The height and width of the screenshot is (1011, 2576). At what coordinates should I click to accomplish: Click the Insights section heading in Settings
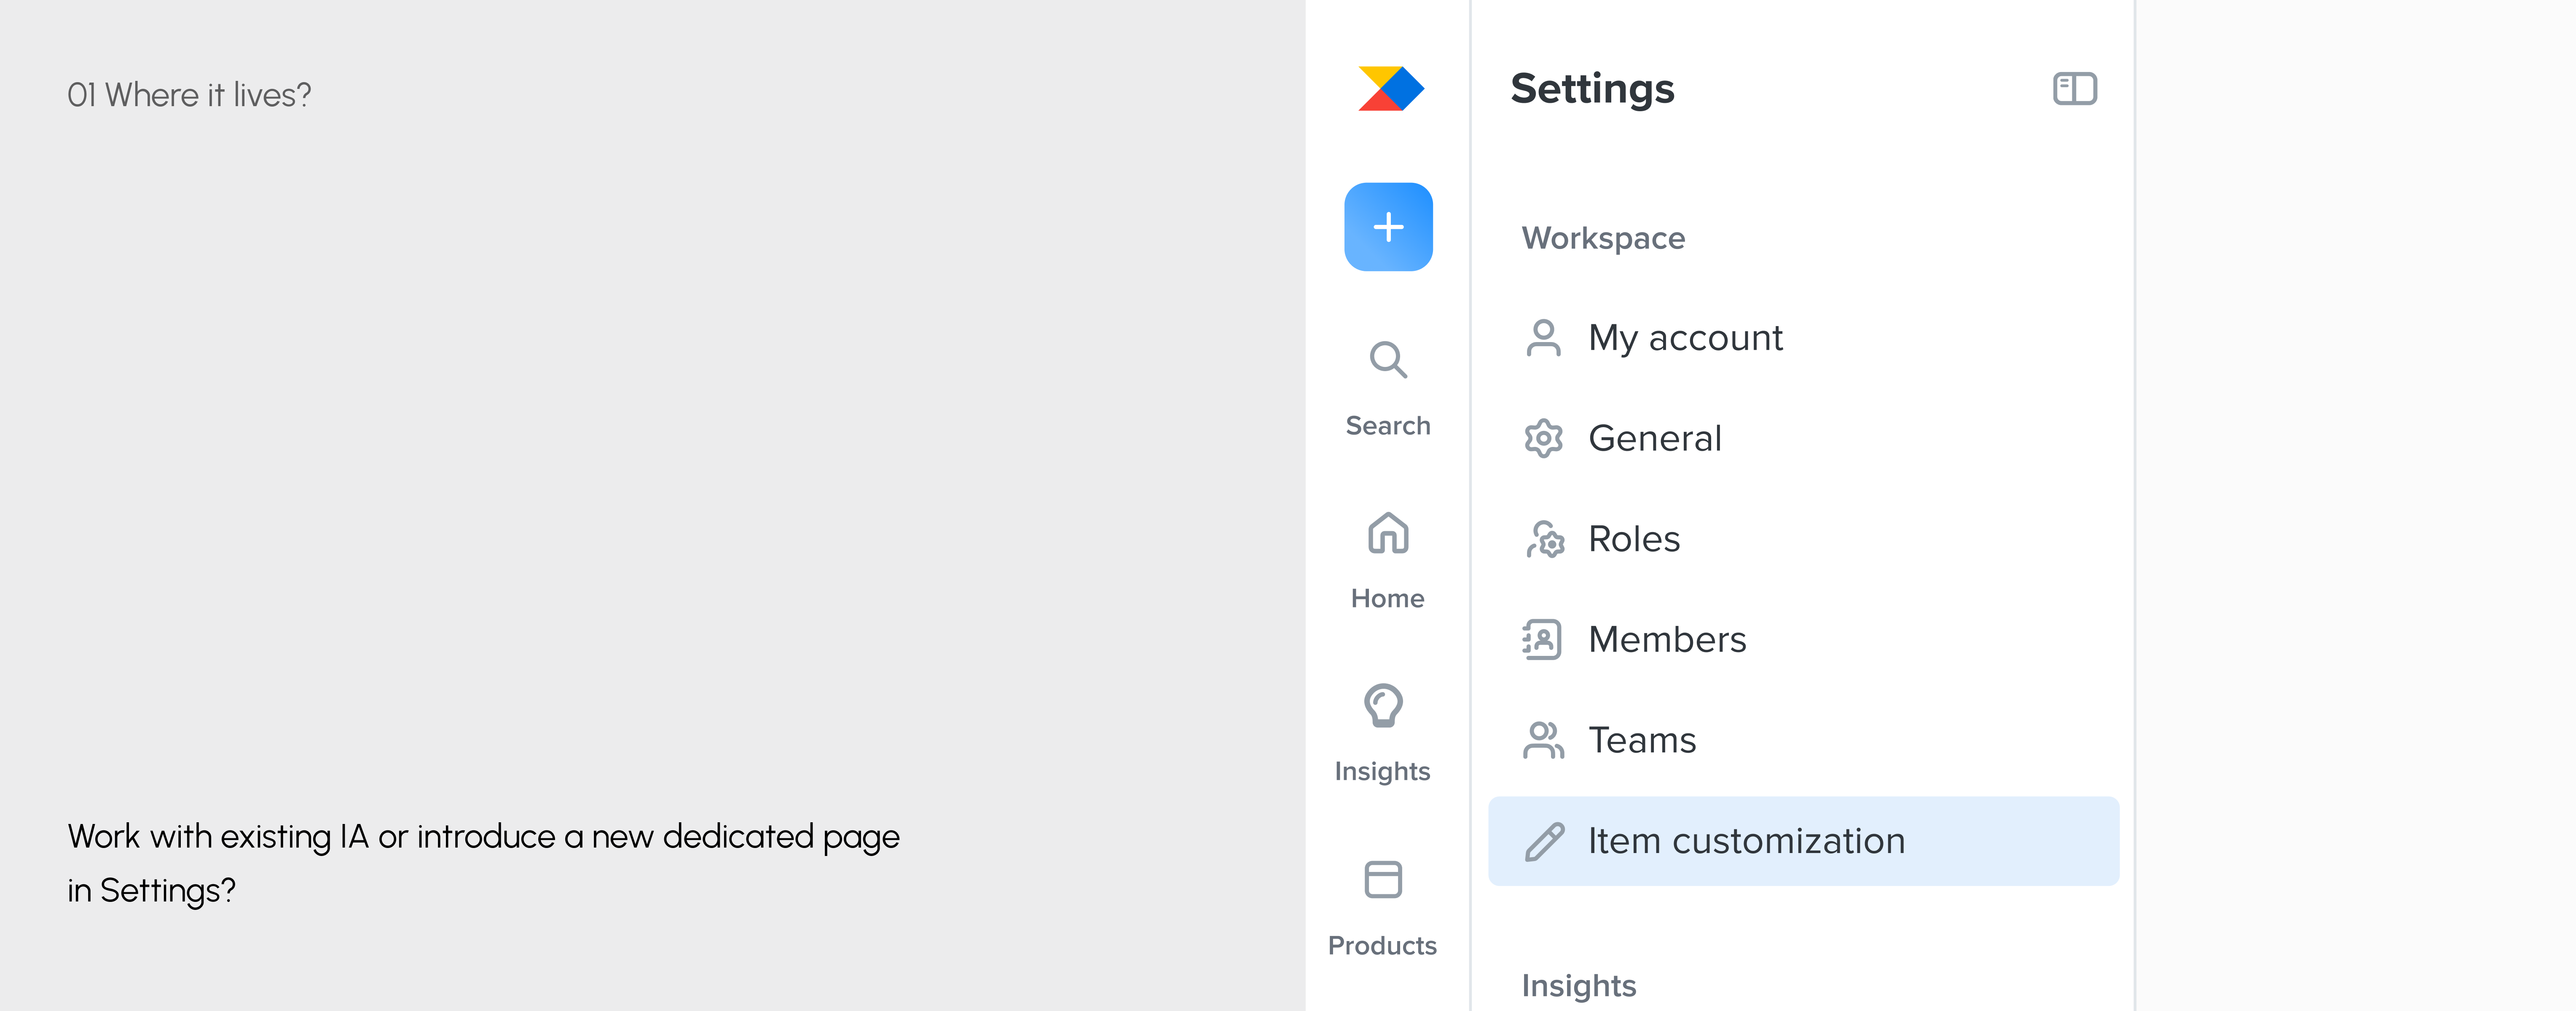[1579, 986]
